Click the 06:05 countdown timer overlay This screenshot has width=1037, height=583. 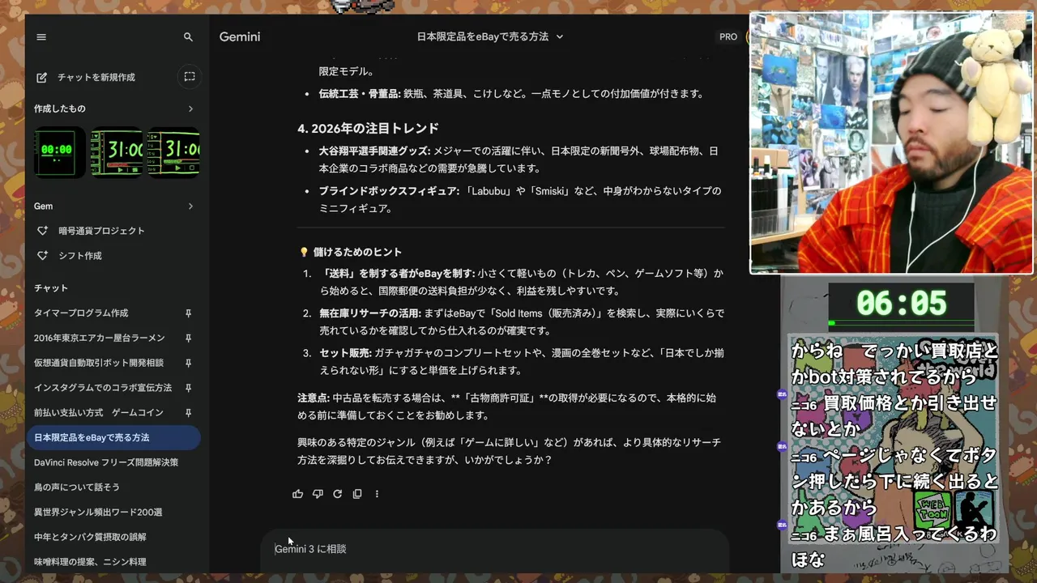tap(902, 304)
